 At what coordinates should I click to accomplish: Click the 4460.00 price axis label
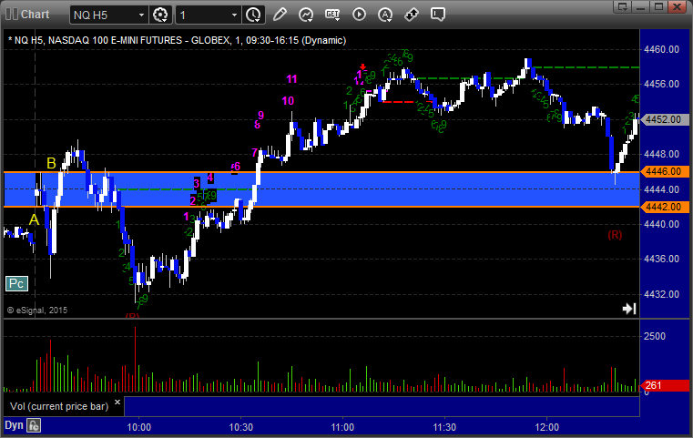(662, 49)
